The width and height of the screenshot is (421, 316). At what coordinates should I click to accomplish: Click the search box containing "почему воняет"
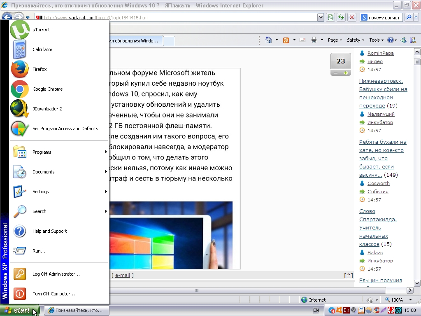tap(384, 18)
